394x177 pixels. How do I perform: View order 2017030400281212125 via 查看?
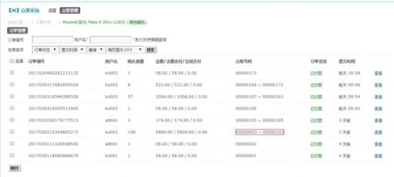tap(378, 73)
